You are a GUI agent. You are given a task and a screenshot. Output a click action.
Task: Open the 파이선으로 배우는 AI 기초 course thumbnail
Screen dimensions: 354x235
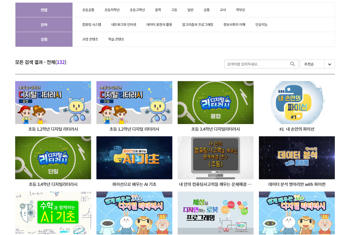pos(134,158)
